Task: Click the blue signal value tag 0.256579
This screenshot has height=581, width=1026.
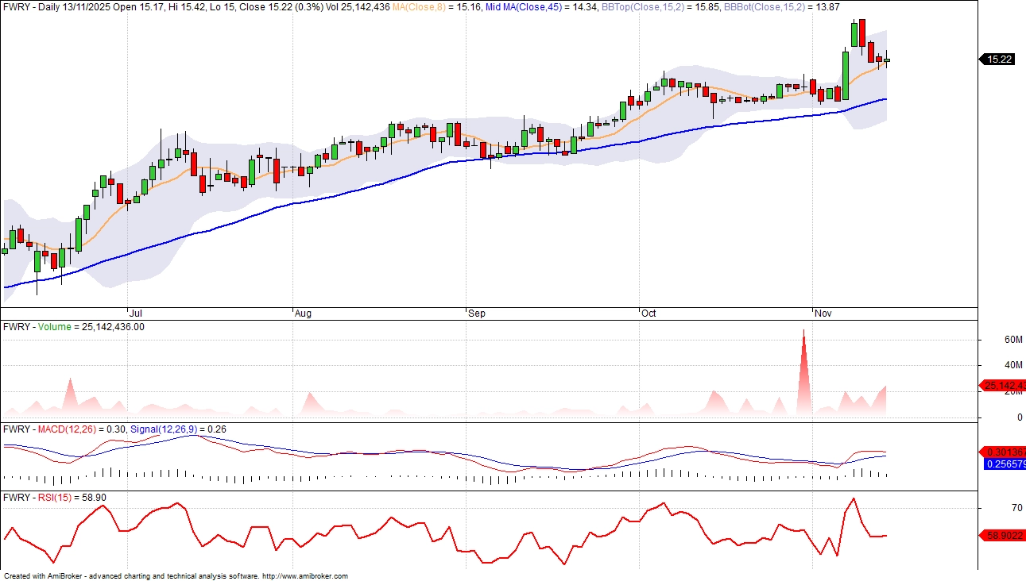Action: (x=1003, y=464)
